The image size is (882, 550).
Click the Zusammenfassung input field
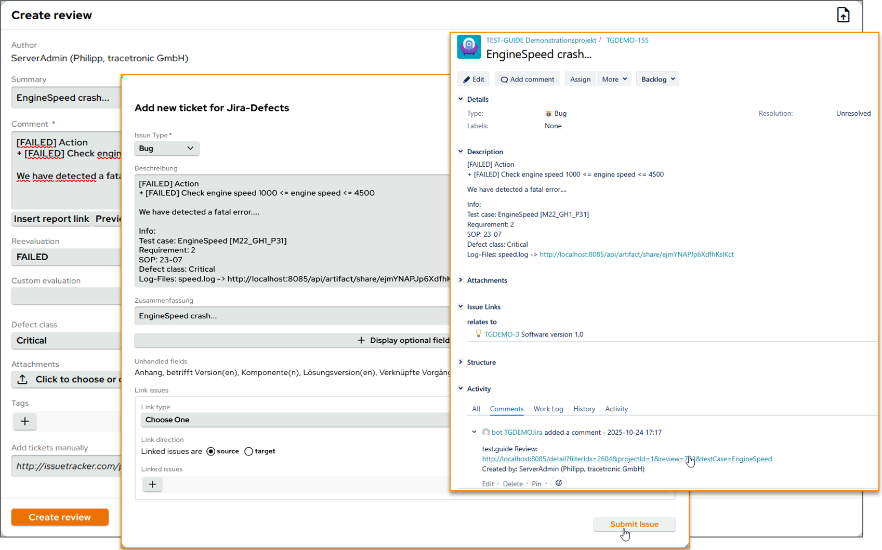tap(292, 316)
